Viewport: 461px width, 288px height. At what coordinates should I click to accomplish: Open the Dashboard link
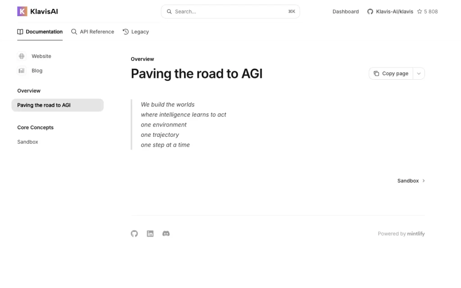coord(345,11)
